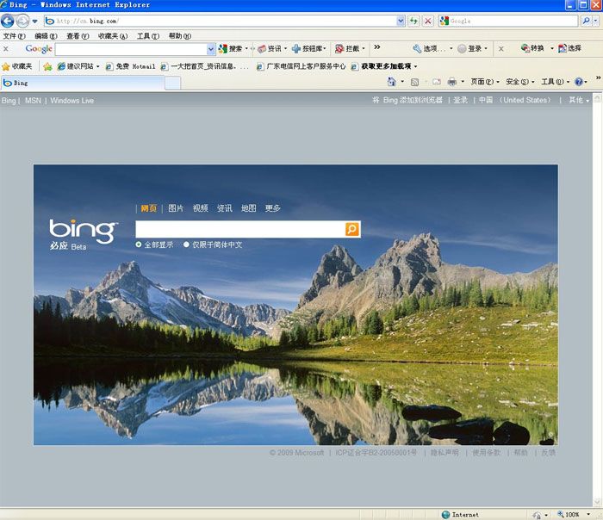Click the bing logo on homepage image
Viewport: 603px width, 520px height.
point(84,231)
